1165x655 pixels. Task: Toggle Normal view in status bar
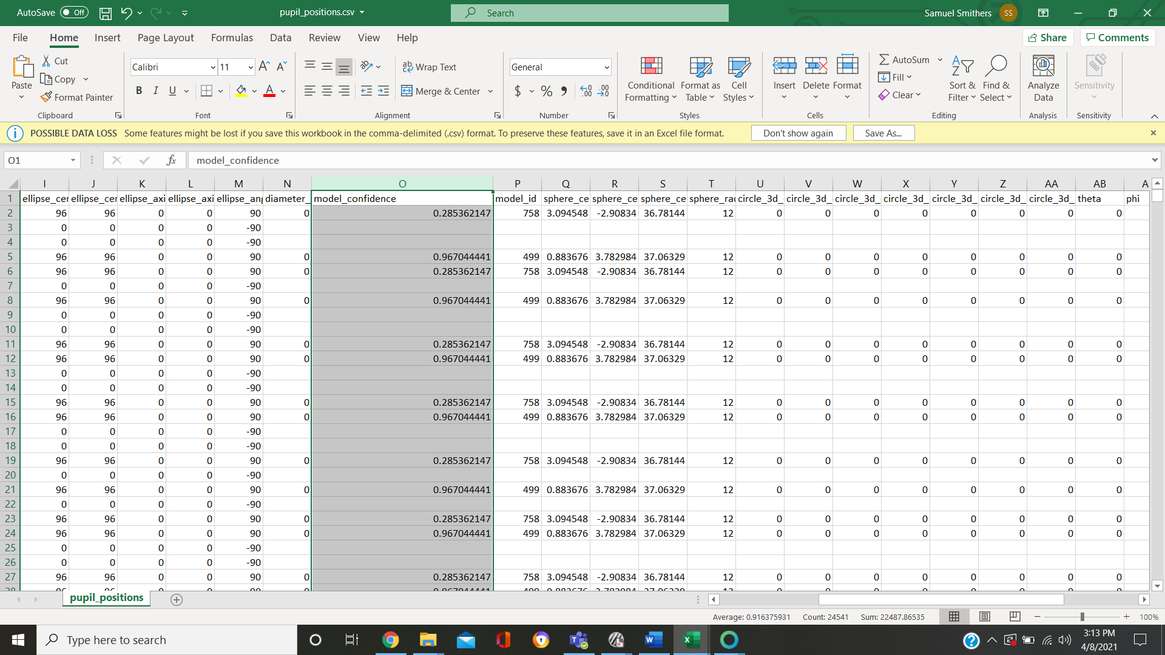point(954,617)
